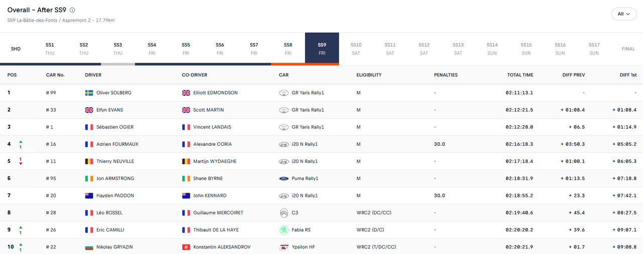Click the New Zealand flag next to Hayden PADDON
The image size is (643, 254).
pos(89,195)
